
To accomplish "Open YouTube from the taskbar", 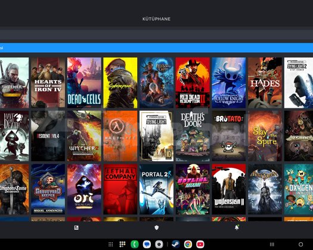I will pos(200,244).
